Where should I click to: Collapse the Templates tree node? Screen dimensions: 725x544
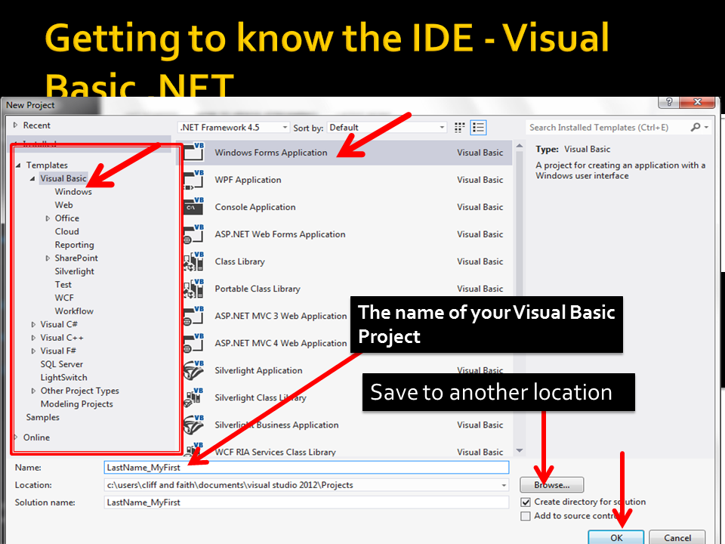18,165
